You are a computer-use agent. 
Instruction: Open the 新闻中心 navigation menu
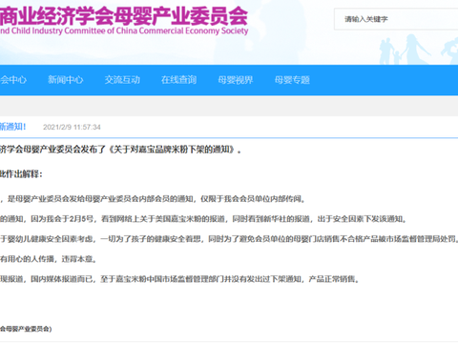coord(66,80)
